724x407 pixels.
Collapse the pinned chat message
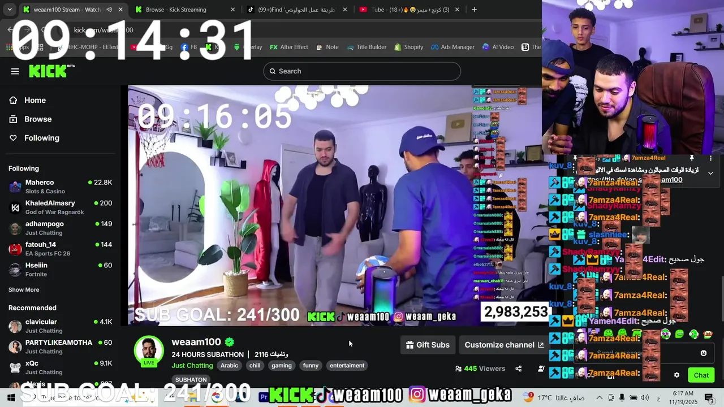710,173
